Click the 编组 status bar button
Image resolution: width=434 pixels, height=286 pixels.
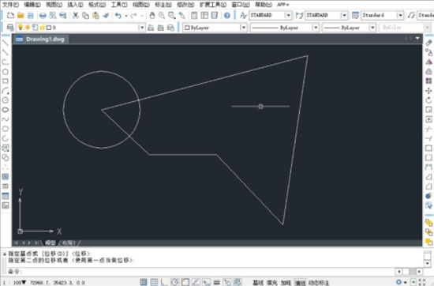pyautogui.click(x=300, y=282)
